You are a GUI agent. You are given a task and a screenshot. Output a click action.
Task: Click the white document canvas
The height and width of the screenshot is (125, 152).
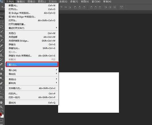click(89, 92)
